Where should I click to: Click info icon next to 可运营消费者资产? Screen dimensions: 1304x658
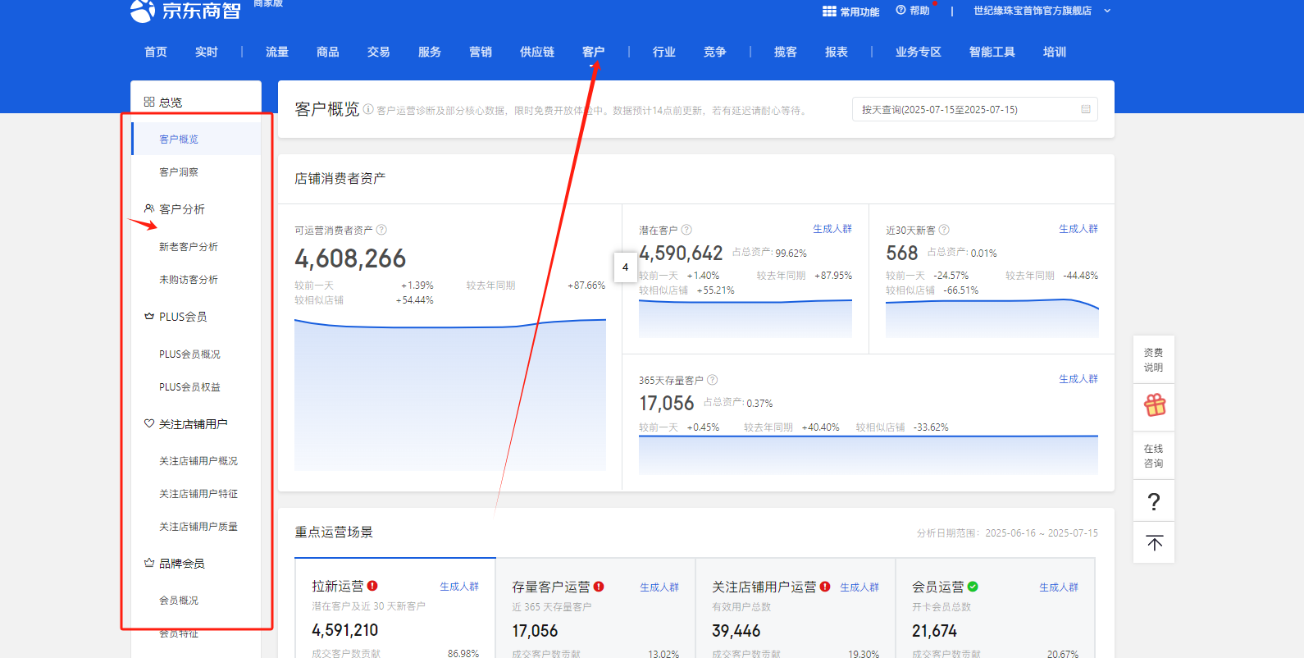click(x=381, y=231)
